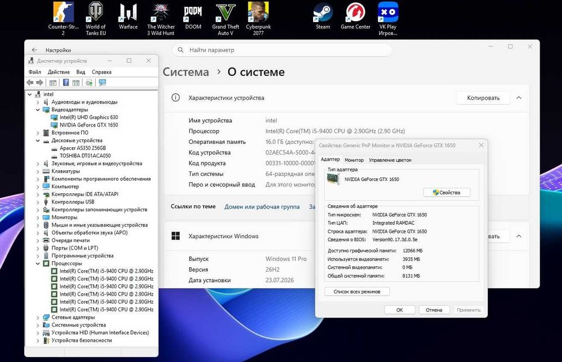Collapse the root intel computer node
The height and width of the screenshot is (362, 562).
(x=30, y=94)
